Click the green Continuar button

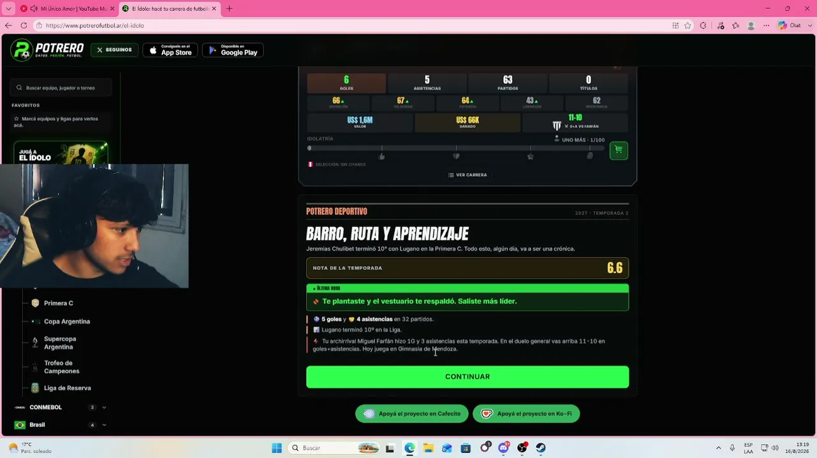click(467, 377)
